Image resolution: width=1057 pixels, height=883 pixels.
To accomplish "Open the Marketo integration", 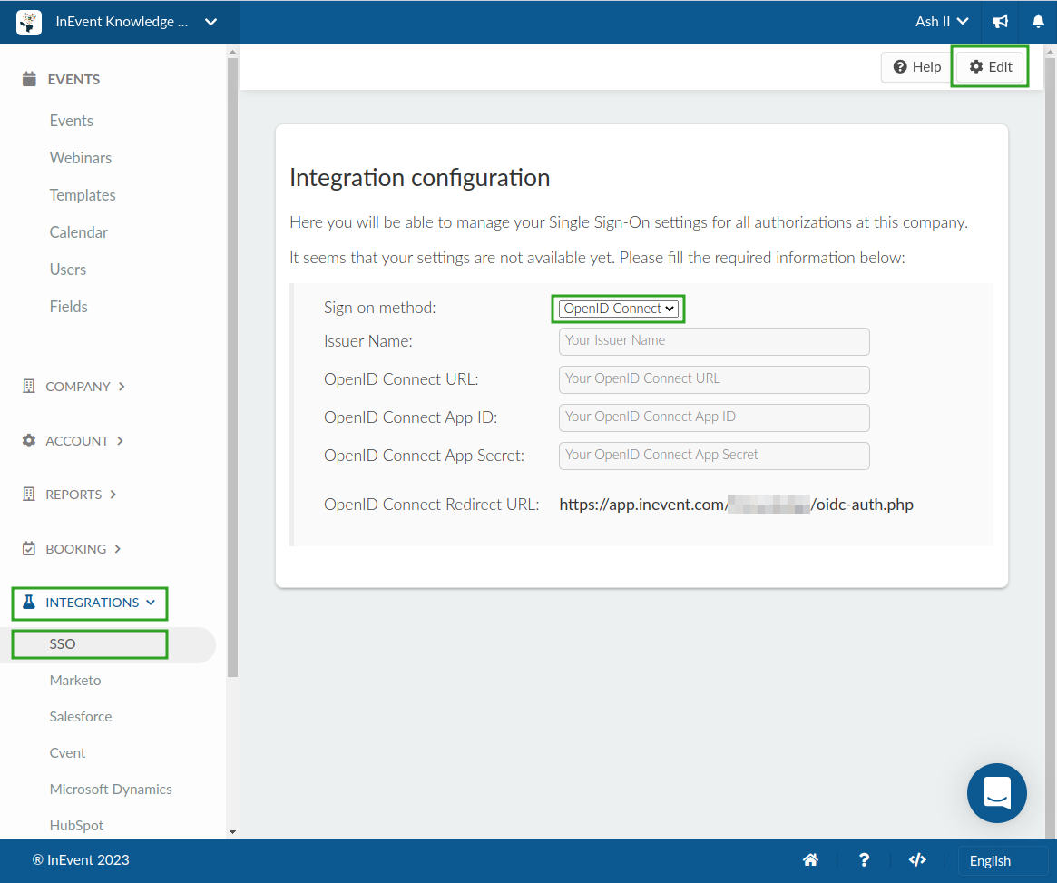I will pos(74,680).
